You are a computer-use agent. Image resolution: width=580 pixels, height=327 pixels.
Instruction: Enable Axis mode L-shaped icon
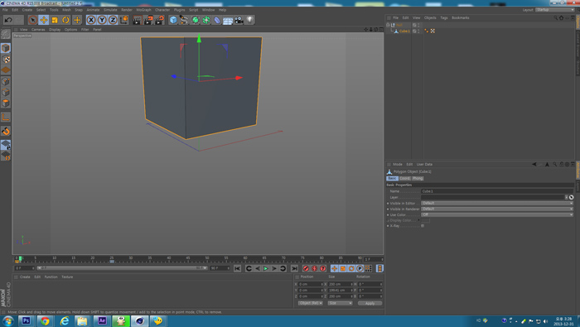6,117
